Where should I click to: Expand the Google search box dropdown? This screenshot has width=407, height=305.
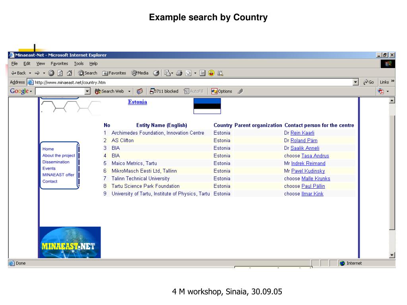[x=87, y=91]
